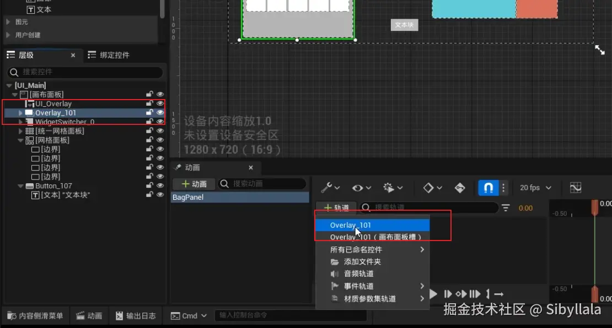The image size is (612, 328).
Task: Play the animation
Action: (x=433, y=294)
